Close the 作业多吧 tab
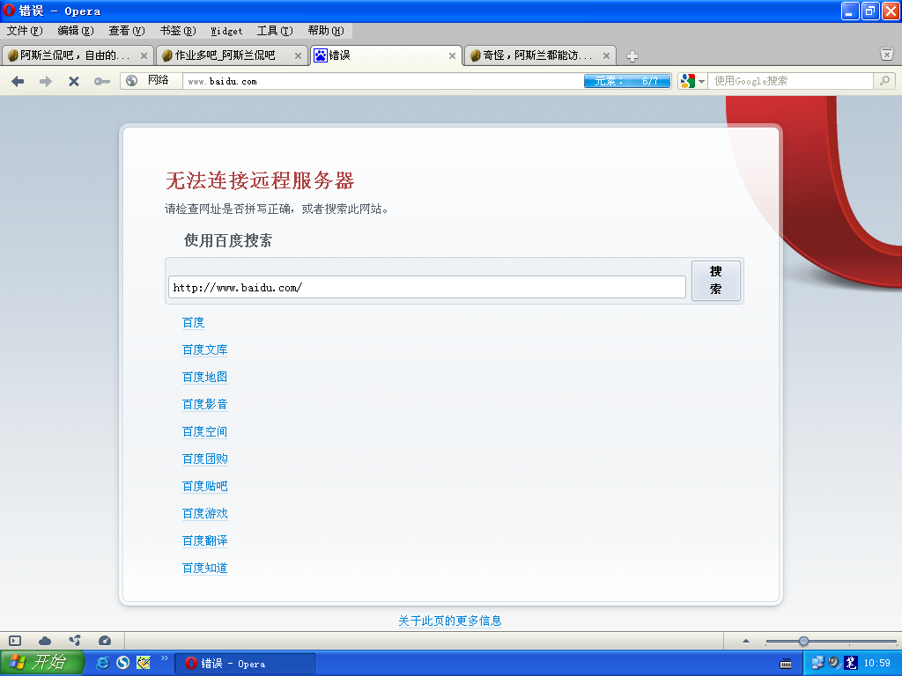This screenshot has width=902, height=676. [298, 55]
